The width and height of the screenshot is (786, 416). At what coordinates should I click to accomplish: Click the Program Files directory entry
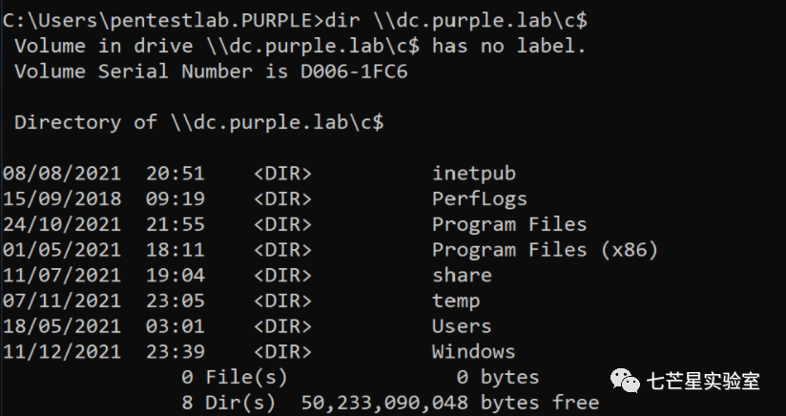click(x=509, y=224)
